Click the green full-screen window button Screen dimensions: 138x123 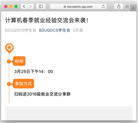[x=16, y=6]
